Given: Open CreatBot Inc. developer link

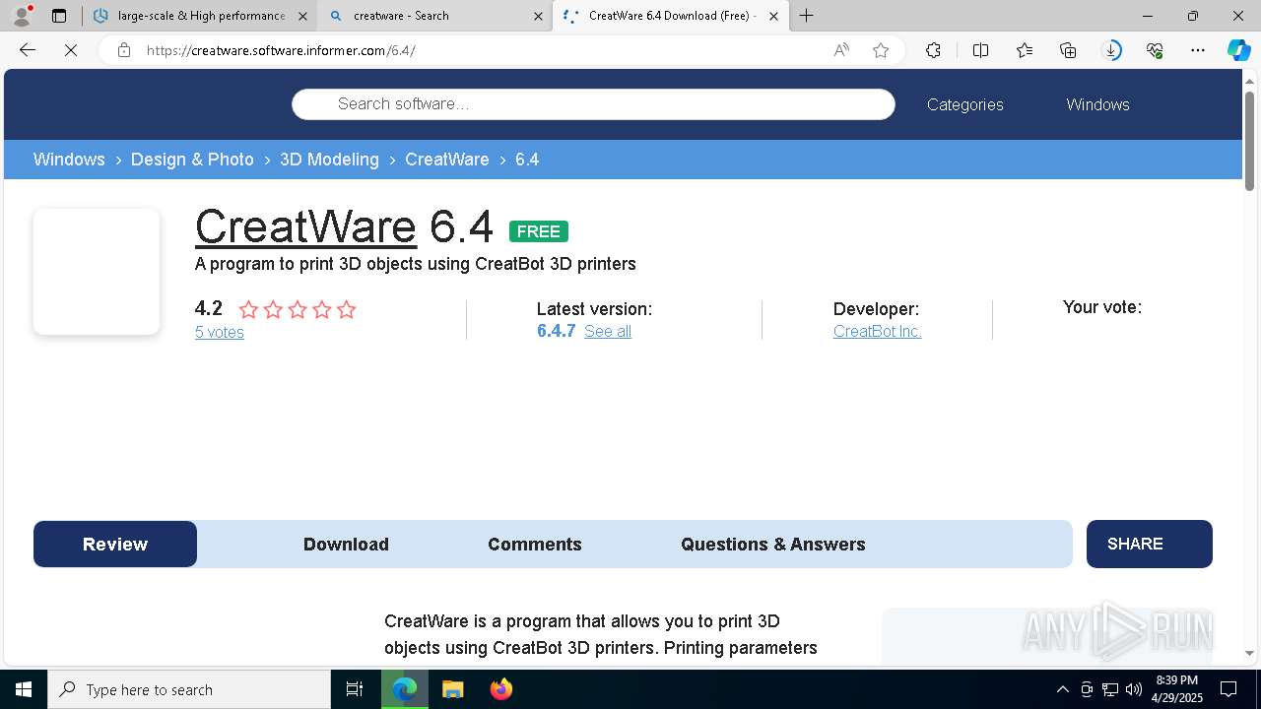Looking at the screenshot, I should [x=877, y=331].
